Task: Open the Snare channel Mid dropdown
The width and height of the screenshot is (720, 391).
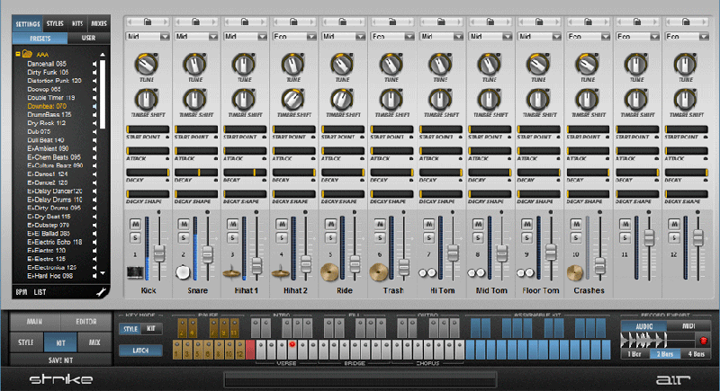Action: pos(196,36)
